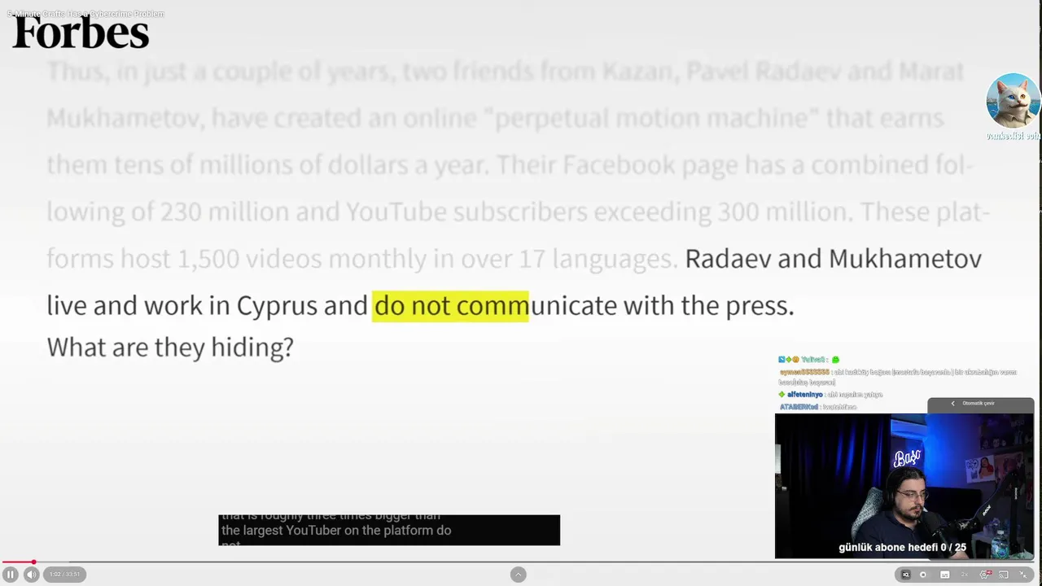1042x586 pixels.
Task: Click the round stop-style icon in controls
Action: point(923,575)
